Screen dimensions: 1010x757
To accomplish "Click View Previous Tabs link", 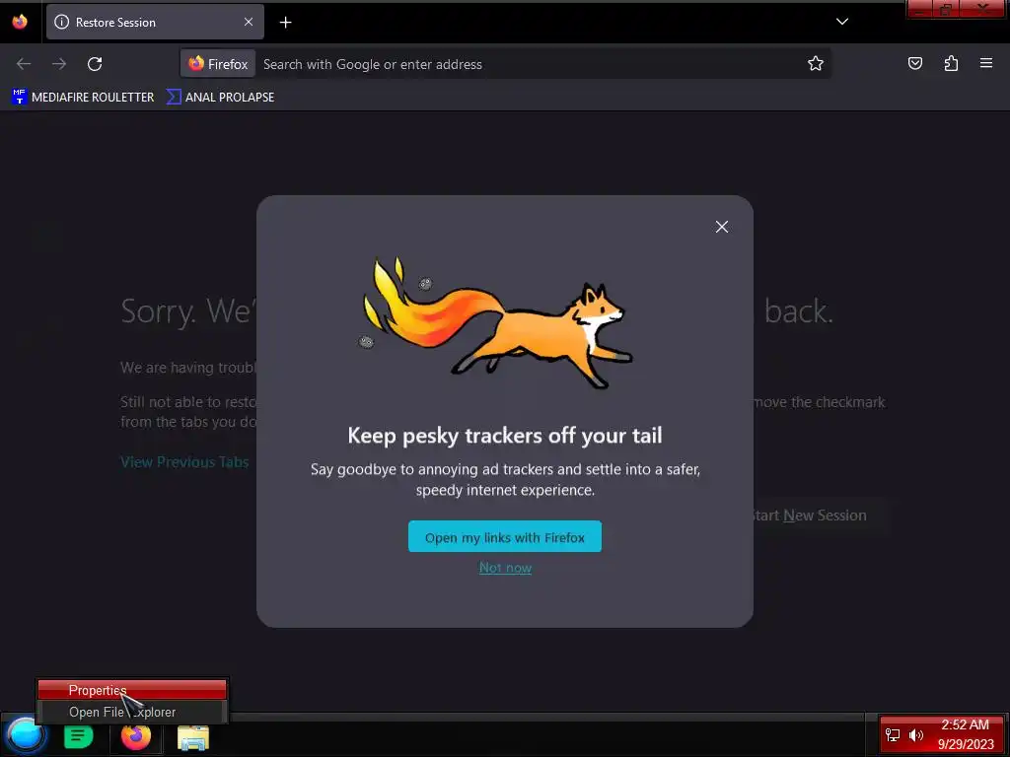I will tap(184, 462).
